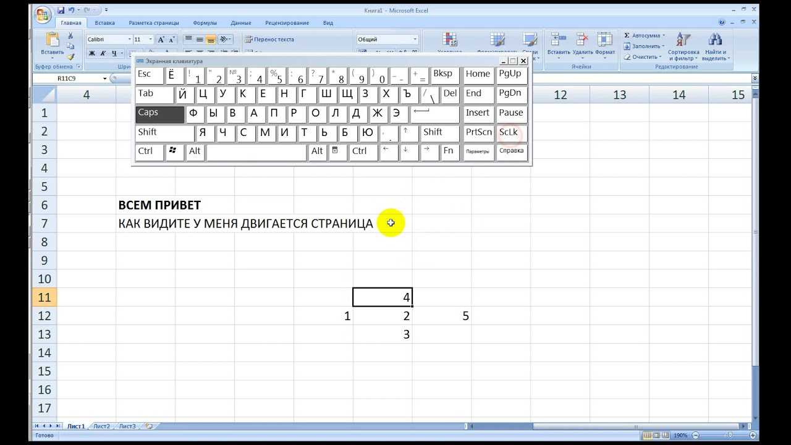Image resolution: width=791 pixels, height=445 pixels.
Task: Expand the formula bar
Action: click(755, 78)
